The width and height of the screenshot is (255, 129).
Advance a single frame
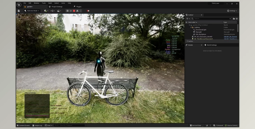pyautogui.click(x=71, y=11)
